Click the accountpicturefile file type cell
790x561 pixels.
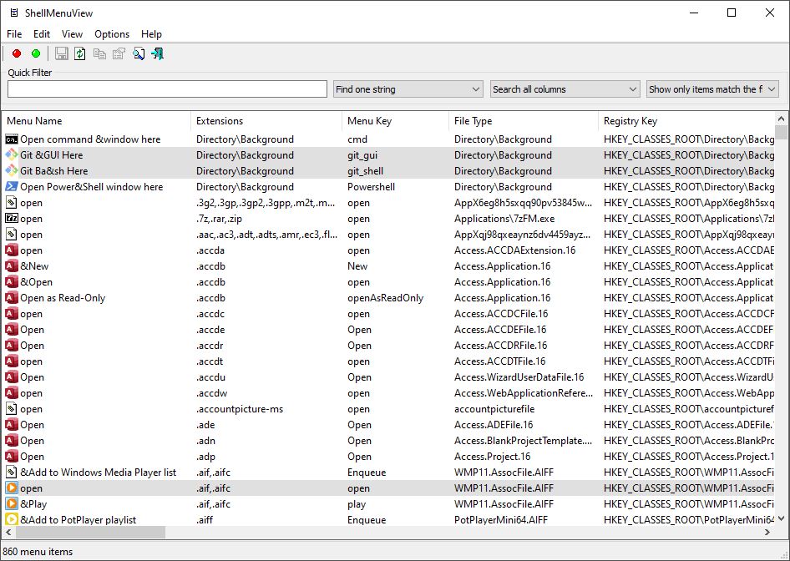pos(494,409)
